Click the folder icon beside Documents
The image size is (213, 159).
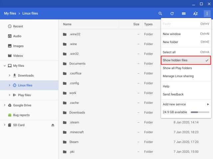[65, 64]
